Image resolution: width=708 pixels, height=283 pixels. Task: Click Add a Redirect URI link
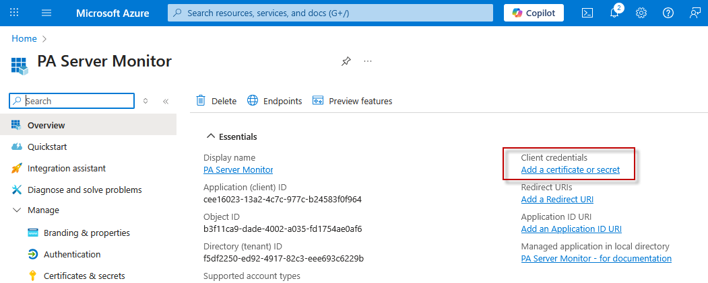coord(557,199)
